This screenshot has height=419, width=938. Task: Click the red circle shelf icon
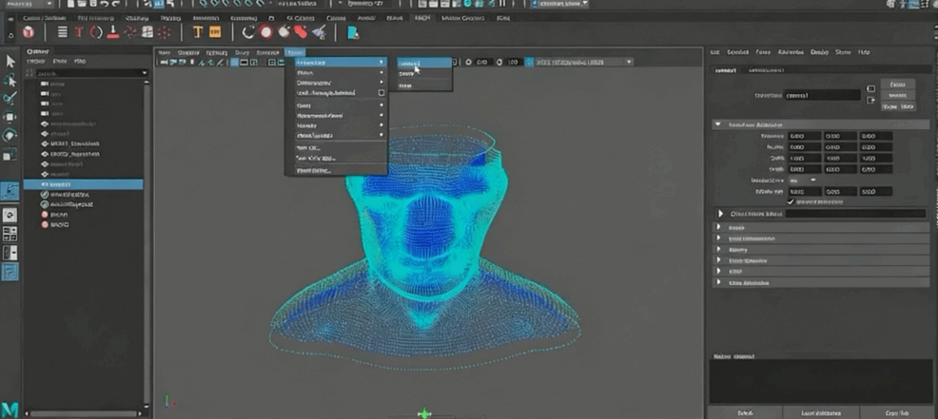(x=265, y=32)
